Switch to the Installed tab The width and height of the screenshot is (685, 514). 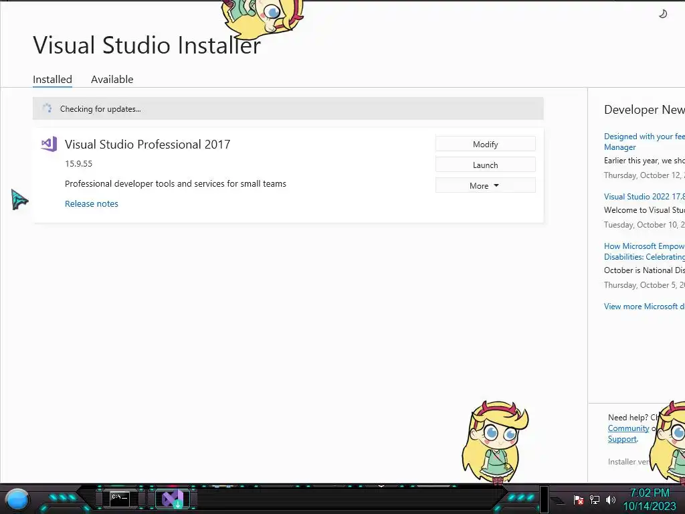point(52,80)
